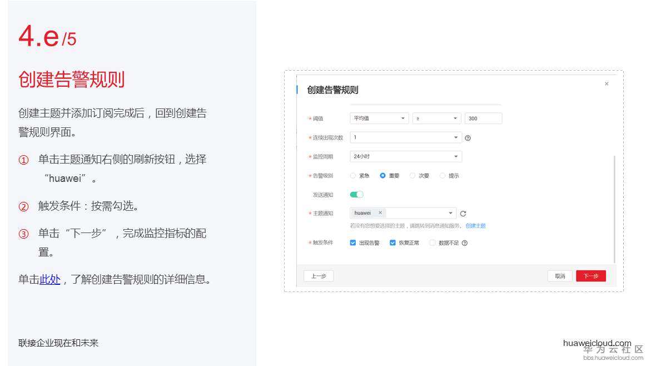The width and height of the screenshot is (651, 366).
Task: Open the ≥ comparison operator dropdown
Action: click(436, 118)
